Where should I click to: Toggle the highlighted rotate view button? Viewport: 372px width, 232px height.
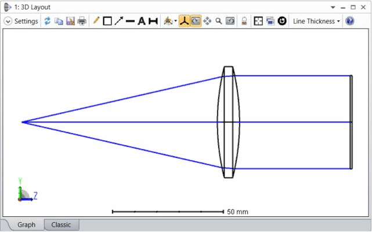coord(196,21)
